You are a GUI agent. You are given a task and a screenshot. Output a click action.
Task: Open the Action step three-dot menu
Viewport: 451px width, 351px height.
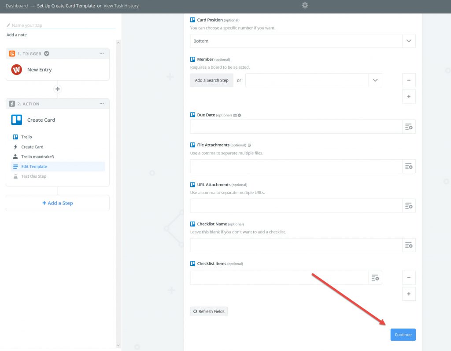[102, 104]
